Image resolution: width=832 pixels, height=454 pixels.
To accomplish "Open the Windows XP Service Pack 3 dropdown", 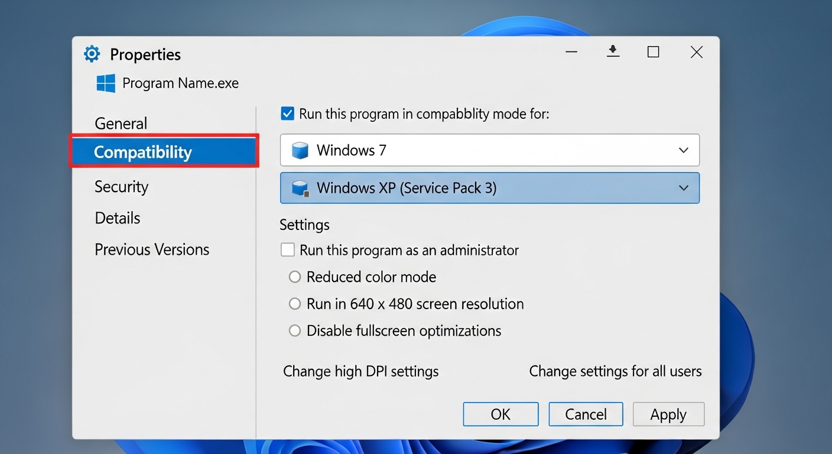I will (x=684, y=188).
